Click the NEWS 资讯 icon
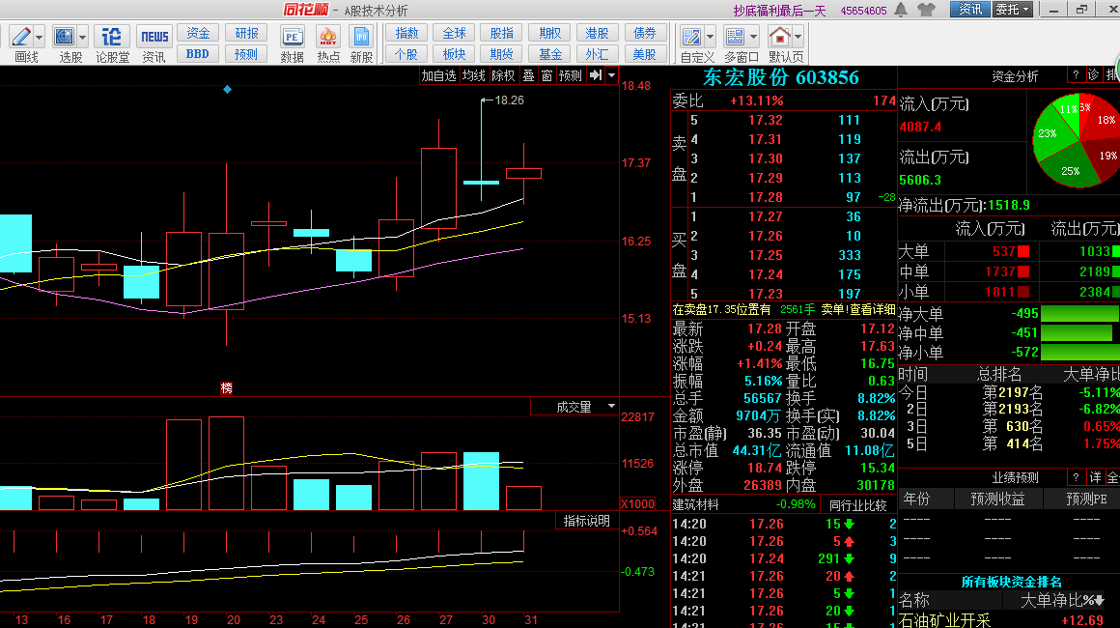Viewport: 1120px width, 628px height. [154, 38]
